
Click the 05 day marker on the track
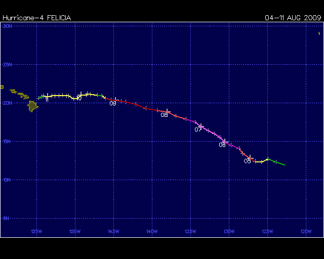[248, 161]
